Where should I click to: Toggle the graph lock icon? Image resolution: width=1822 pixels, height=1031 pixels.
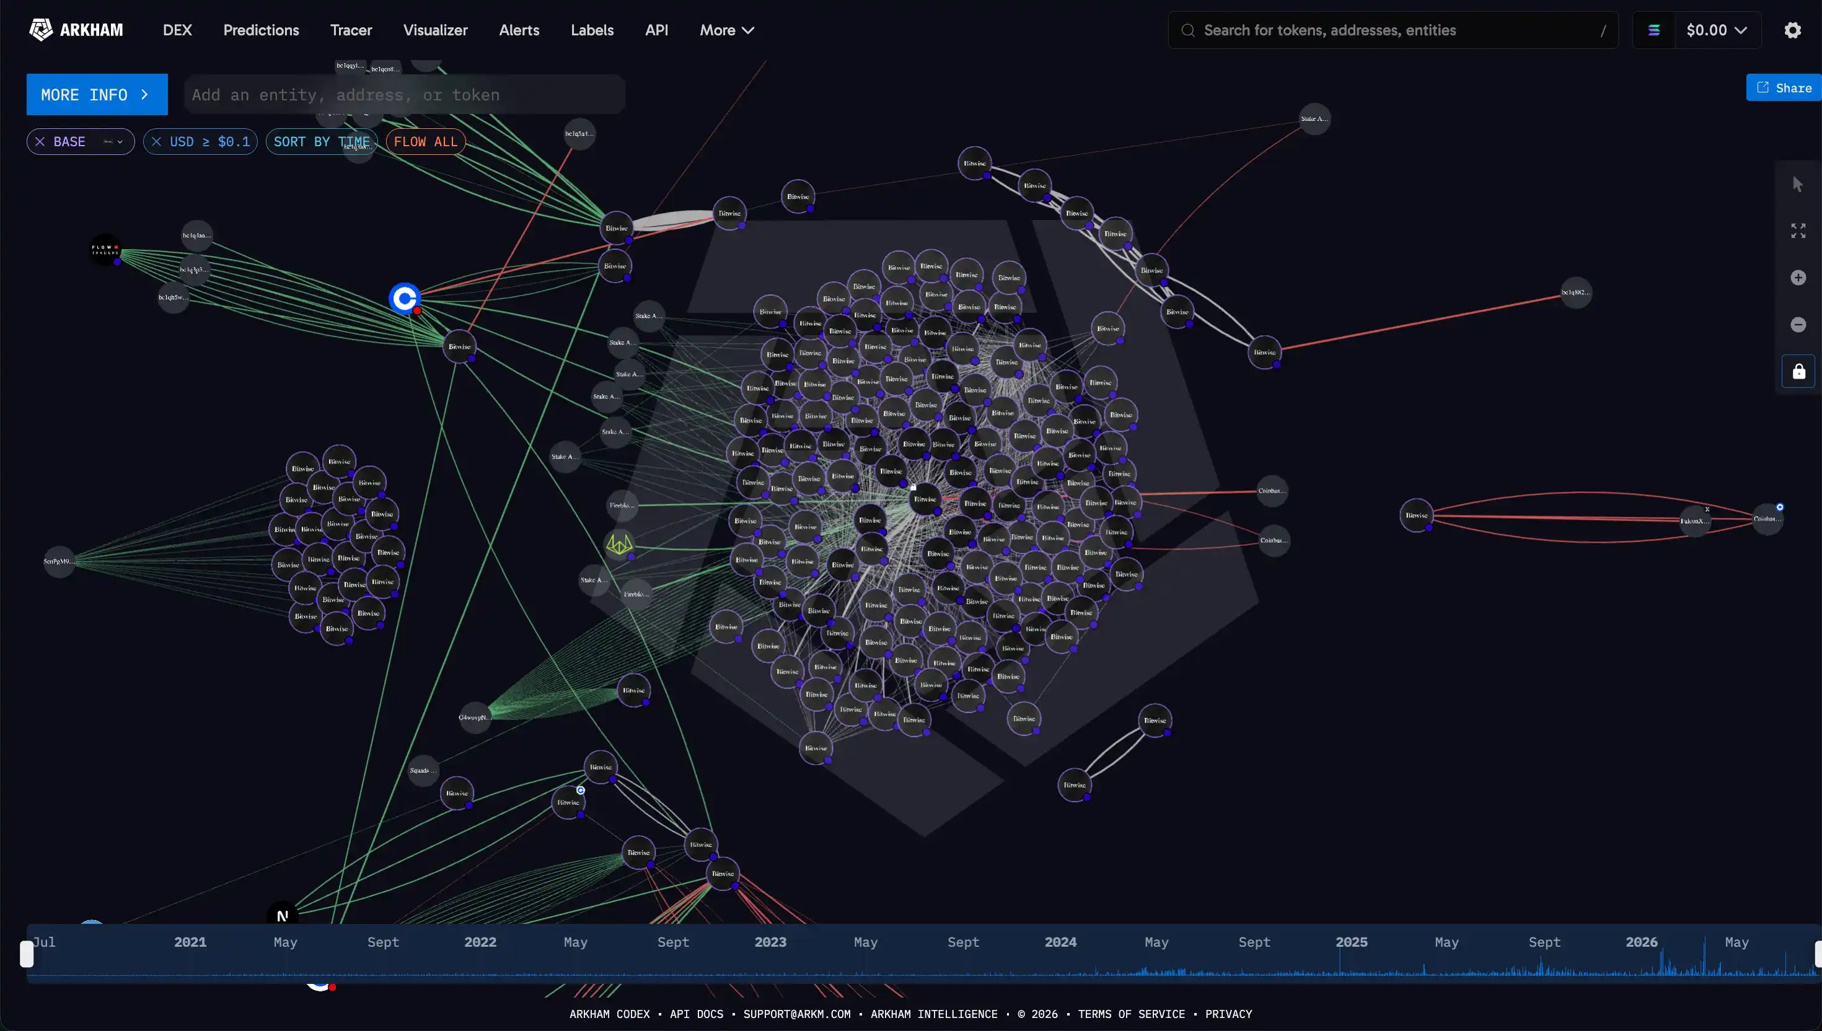coord(1798,371)
